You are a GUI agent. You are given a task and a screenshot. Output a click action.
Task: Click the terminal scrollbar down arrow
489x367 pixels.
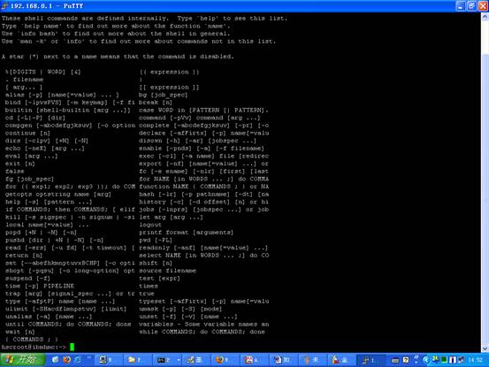pyautogui.click(x=485, y=348)
